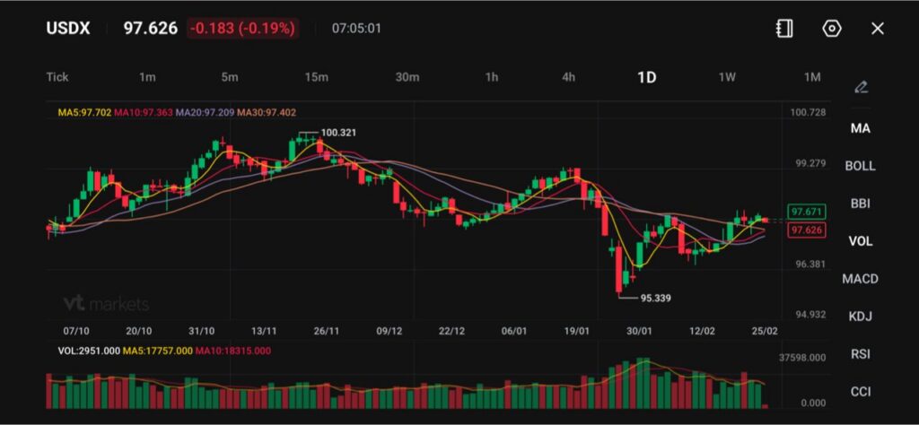The height and width of the screenshot is (425, 919).
Task: Select the RSI indicator
Action: 860,354
